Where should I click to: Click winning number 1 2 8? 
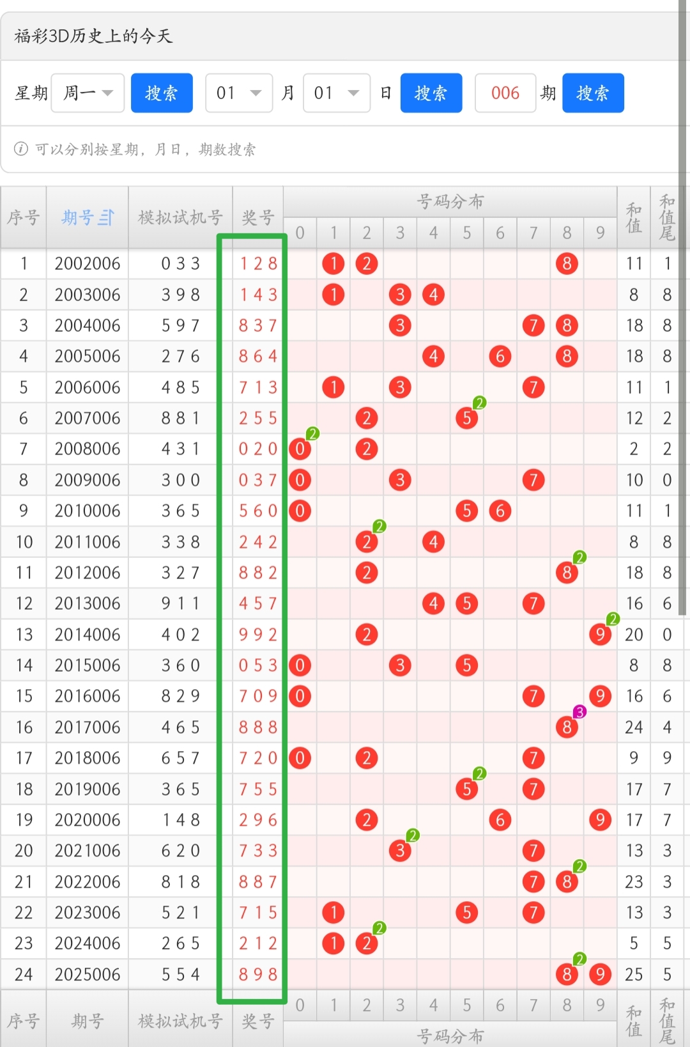[258, 263]
